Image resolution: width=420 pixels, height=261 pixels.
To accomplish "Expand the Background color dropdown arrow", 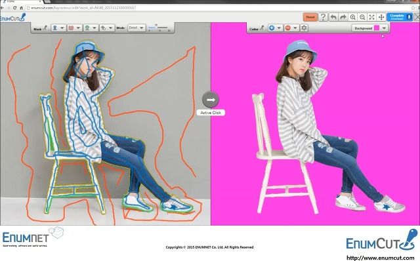I will pos(384,28).
